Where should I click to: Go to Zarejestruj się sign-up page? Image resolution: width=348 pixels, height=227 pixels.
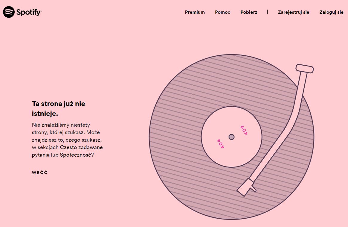(x=293, y=12)
